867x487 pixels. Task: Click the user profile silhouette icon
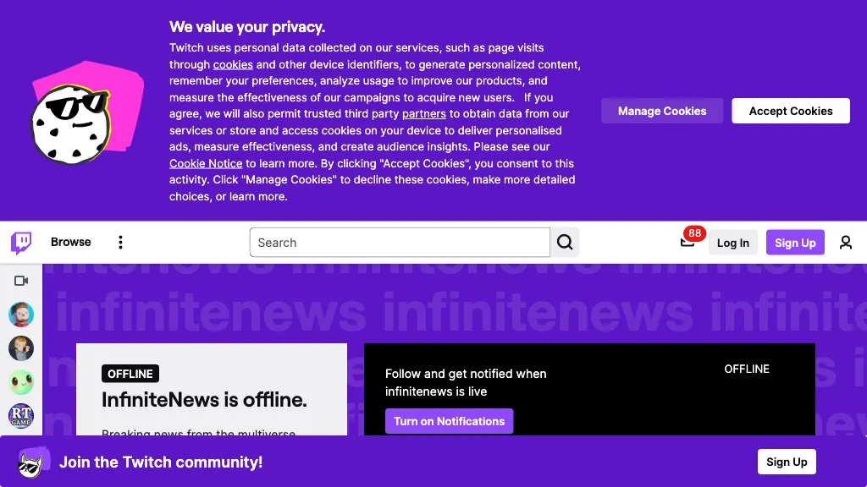(845, 243)
